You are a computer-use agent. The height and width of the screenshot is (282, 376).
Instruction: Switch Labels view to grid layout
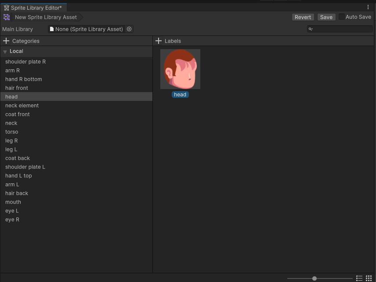(x=369, y=278)
